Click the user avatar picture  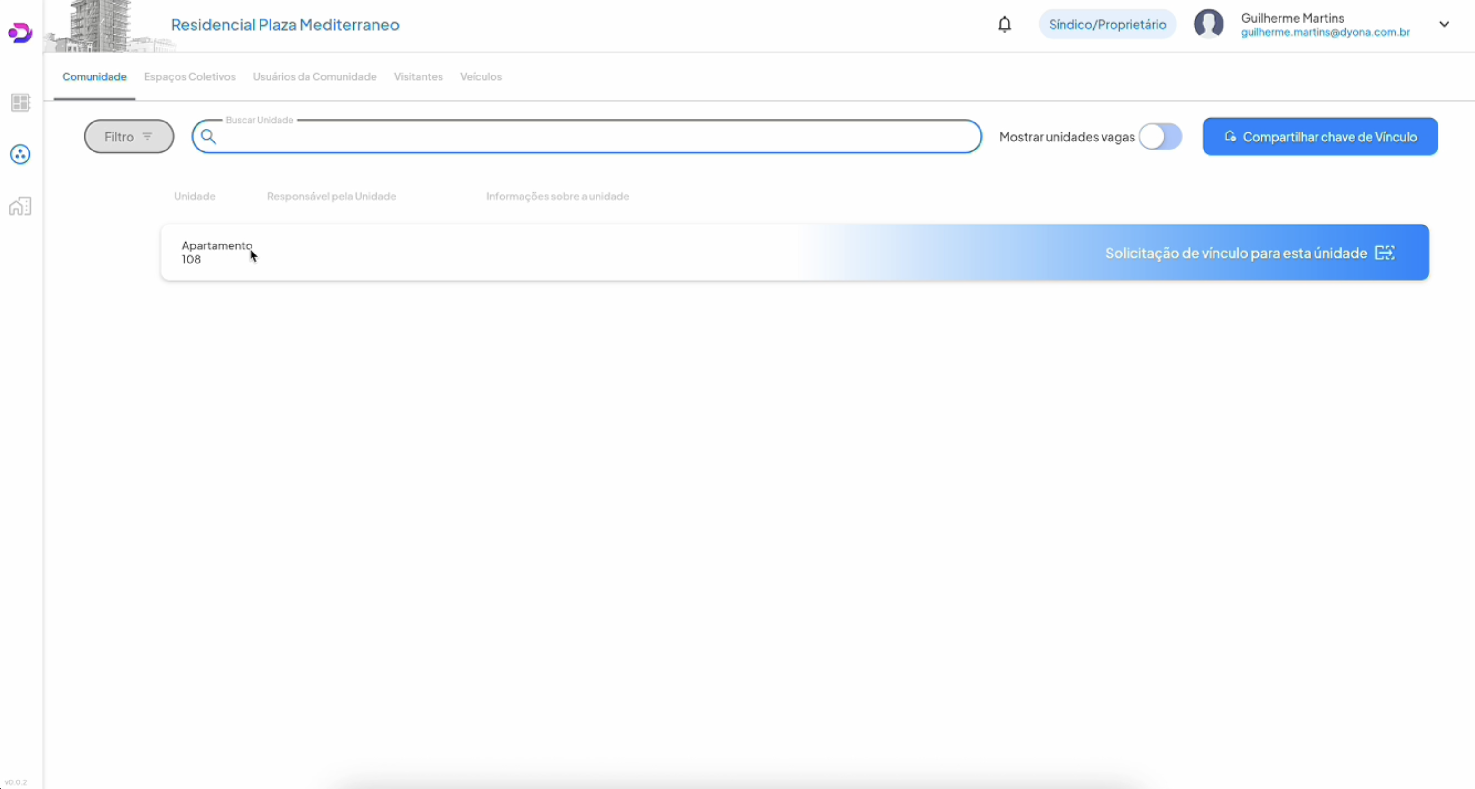click(1208, 25)
